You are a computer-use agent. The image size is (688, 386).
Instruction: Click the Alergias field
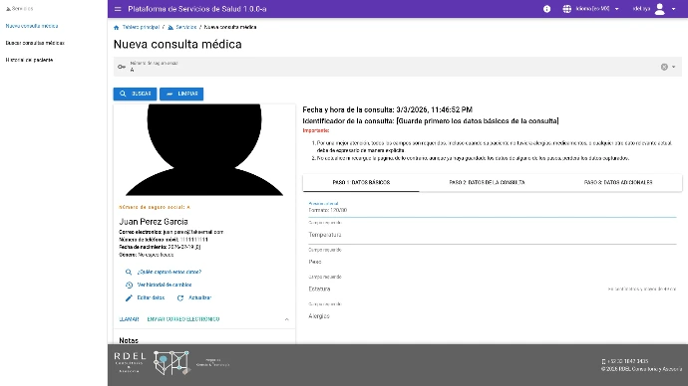click(493, 316)
